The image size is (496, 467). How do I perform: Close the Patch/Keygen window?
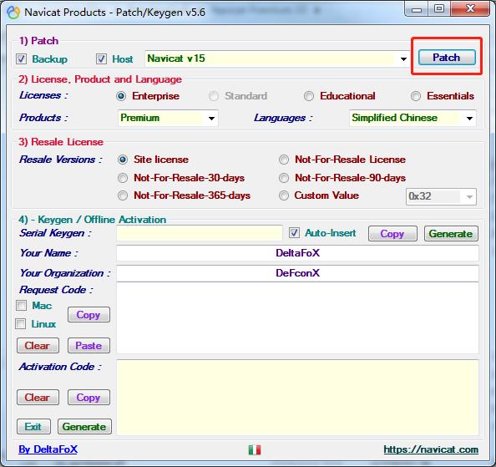point(470,8)
